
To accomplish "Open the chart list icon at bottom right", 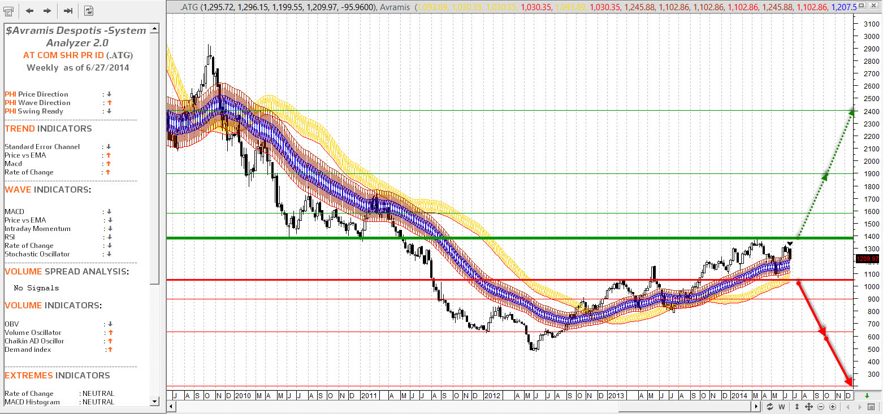I will pos(871,407).
